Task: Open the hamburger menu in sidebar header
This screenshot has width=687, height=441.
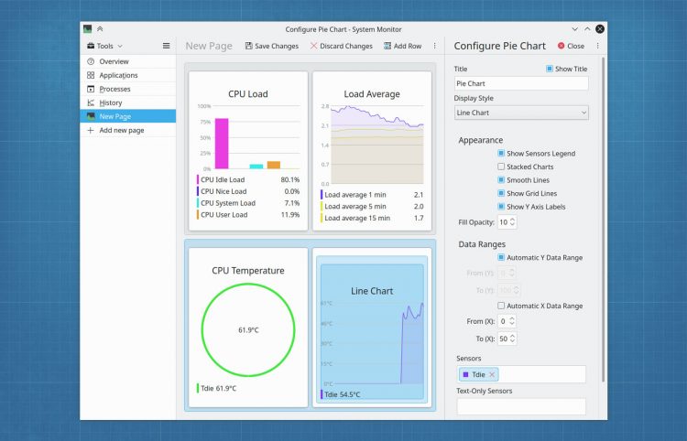Action: click(166, 46)
